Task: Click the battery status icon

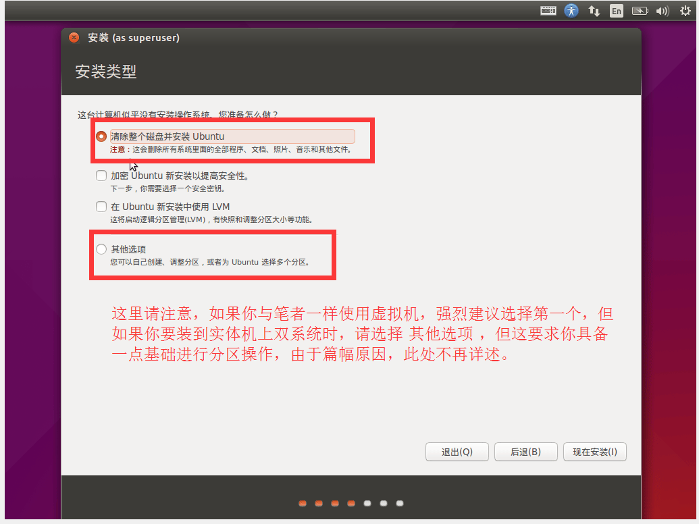Action: coord(639,11)
